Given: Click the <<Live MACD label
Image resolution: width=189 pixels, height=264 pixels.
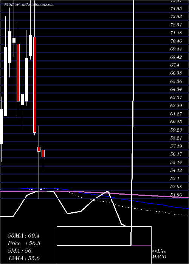Looking at the screenshot, I should pyautogui.click(x=159, y=254).
